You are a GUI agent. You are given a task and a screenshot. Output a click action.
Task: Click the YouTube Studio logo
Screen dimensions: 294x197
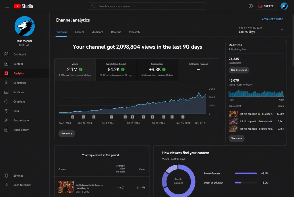click(24, 6)
